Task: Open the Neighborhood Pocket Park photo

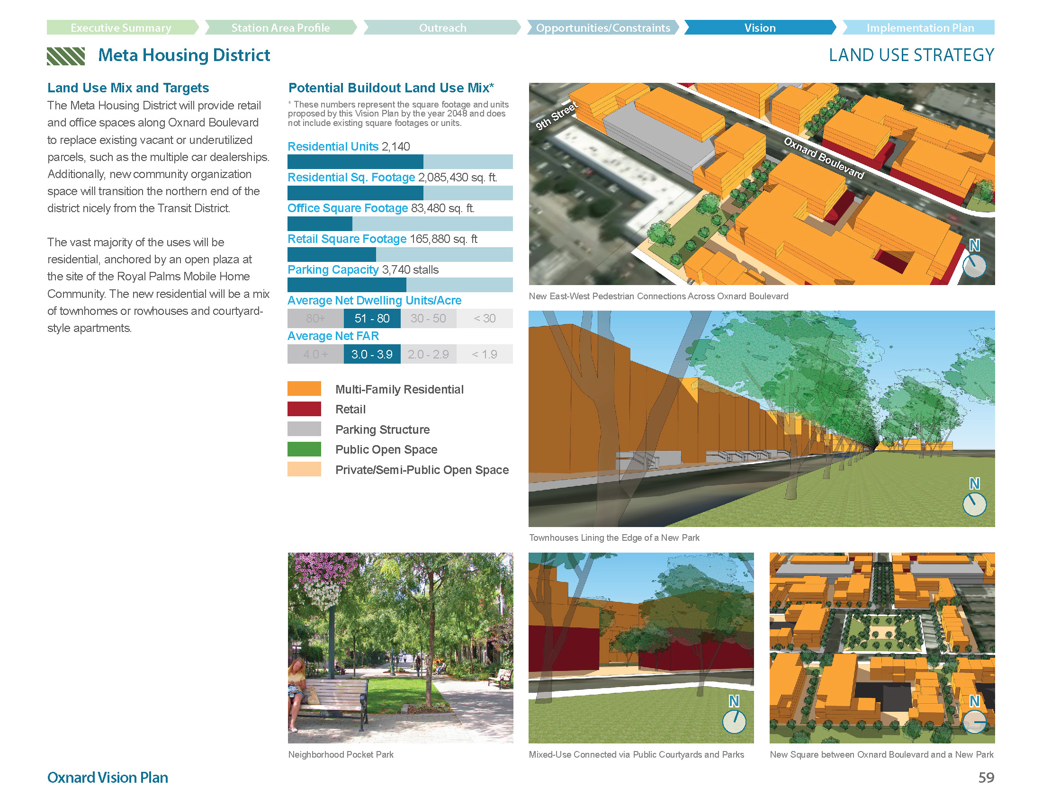Action: point(400,647)
